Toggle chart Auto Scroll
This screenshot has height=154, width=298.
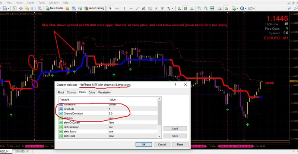[x=220, y=8]
